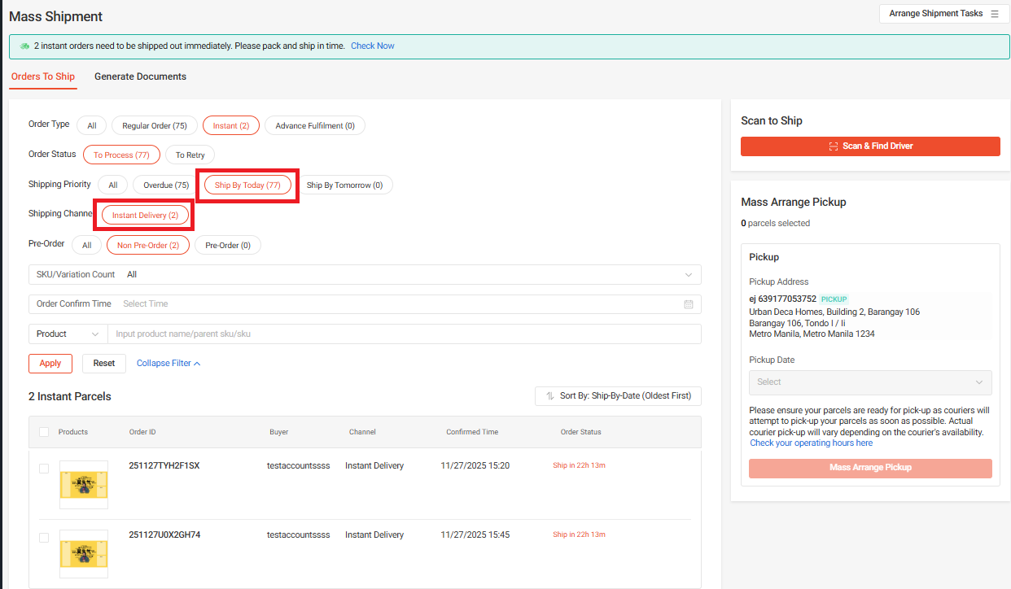Select the Instant (2) order type
Image resolution: width=1011 pixels, height=589 pixels.
point(231,125)
